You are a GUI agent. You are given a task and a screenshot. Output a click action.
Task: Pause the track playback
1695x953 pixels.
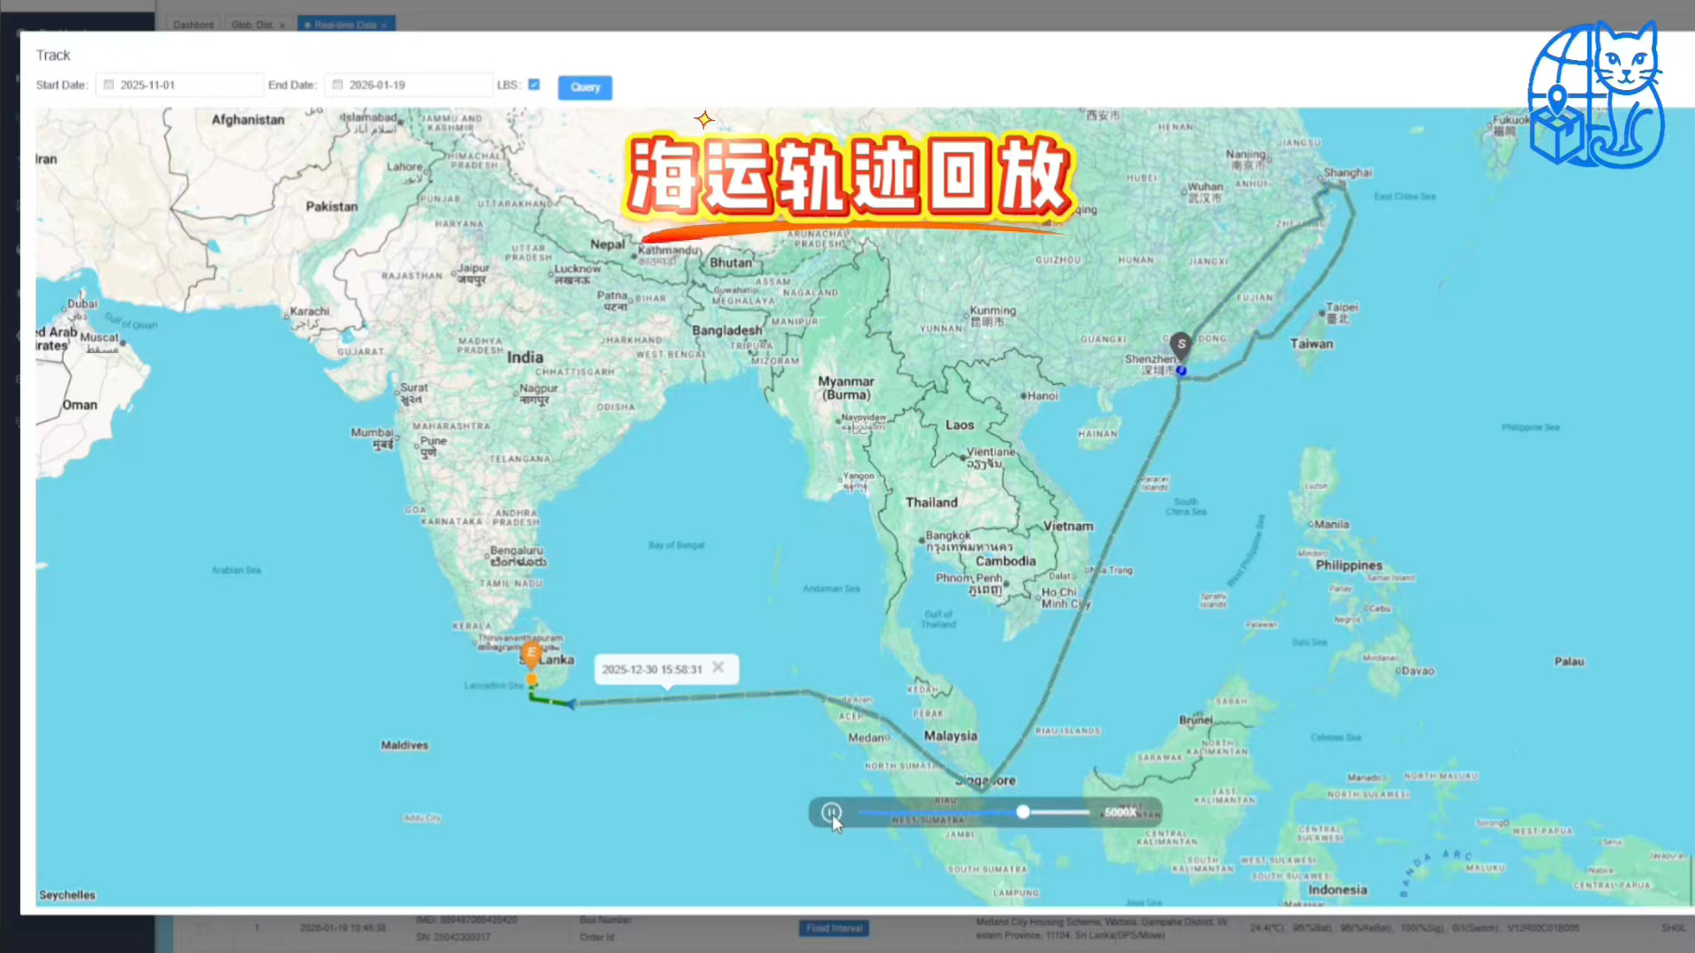pos(831,812)
